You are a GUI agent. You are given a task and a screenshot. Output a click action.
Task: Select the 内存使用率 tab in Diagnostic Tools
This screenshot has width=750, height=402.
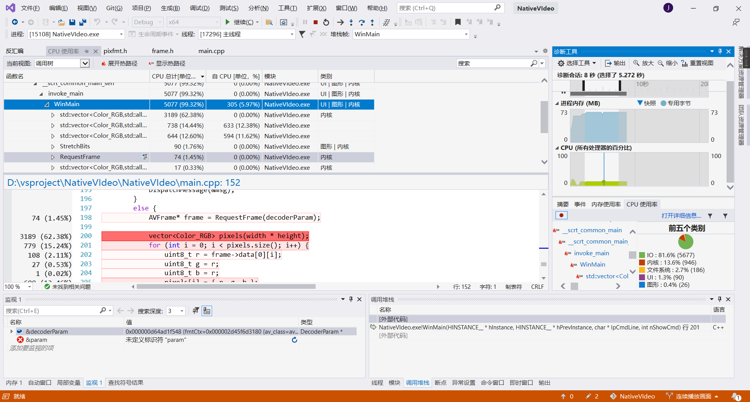606,205
